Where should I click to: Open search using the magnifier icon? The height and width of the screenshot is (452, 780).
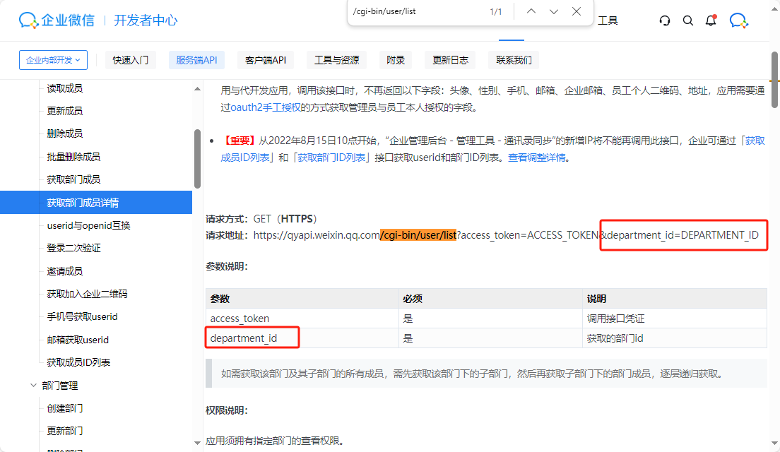click(688, 20)
